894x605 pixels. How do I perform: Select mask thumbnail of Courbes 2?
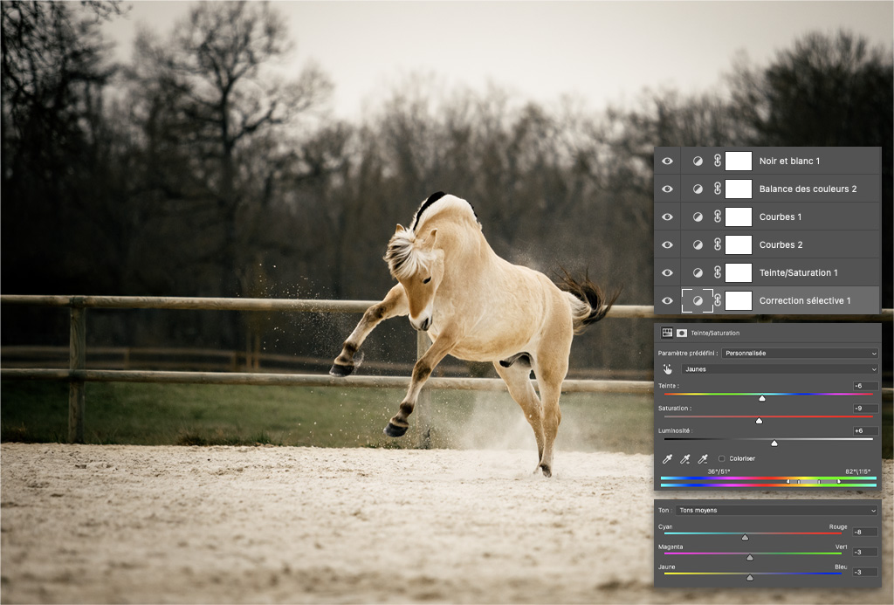pos(739,245)
